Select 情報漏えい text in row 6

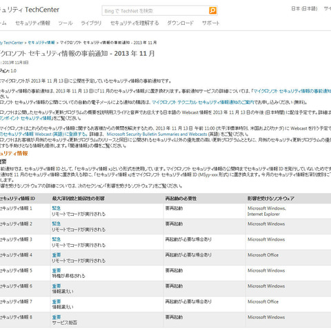coord(63,291)
